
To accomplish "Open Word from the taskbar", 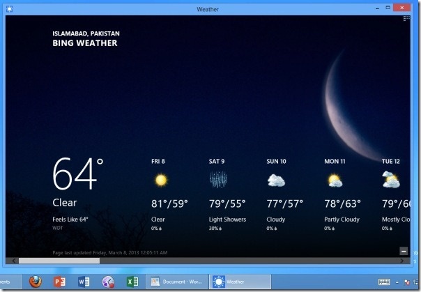I will (84, 282).
